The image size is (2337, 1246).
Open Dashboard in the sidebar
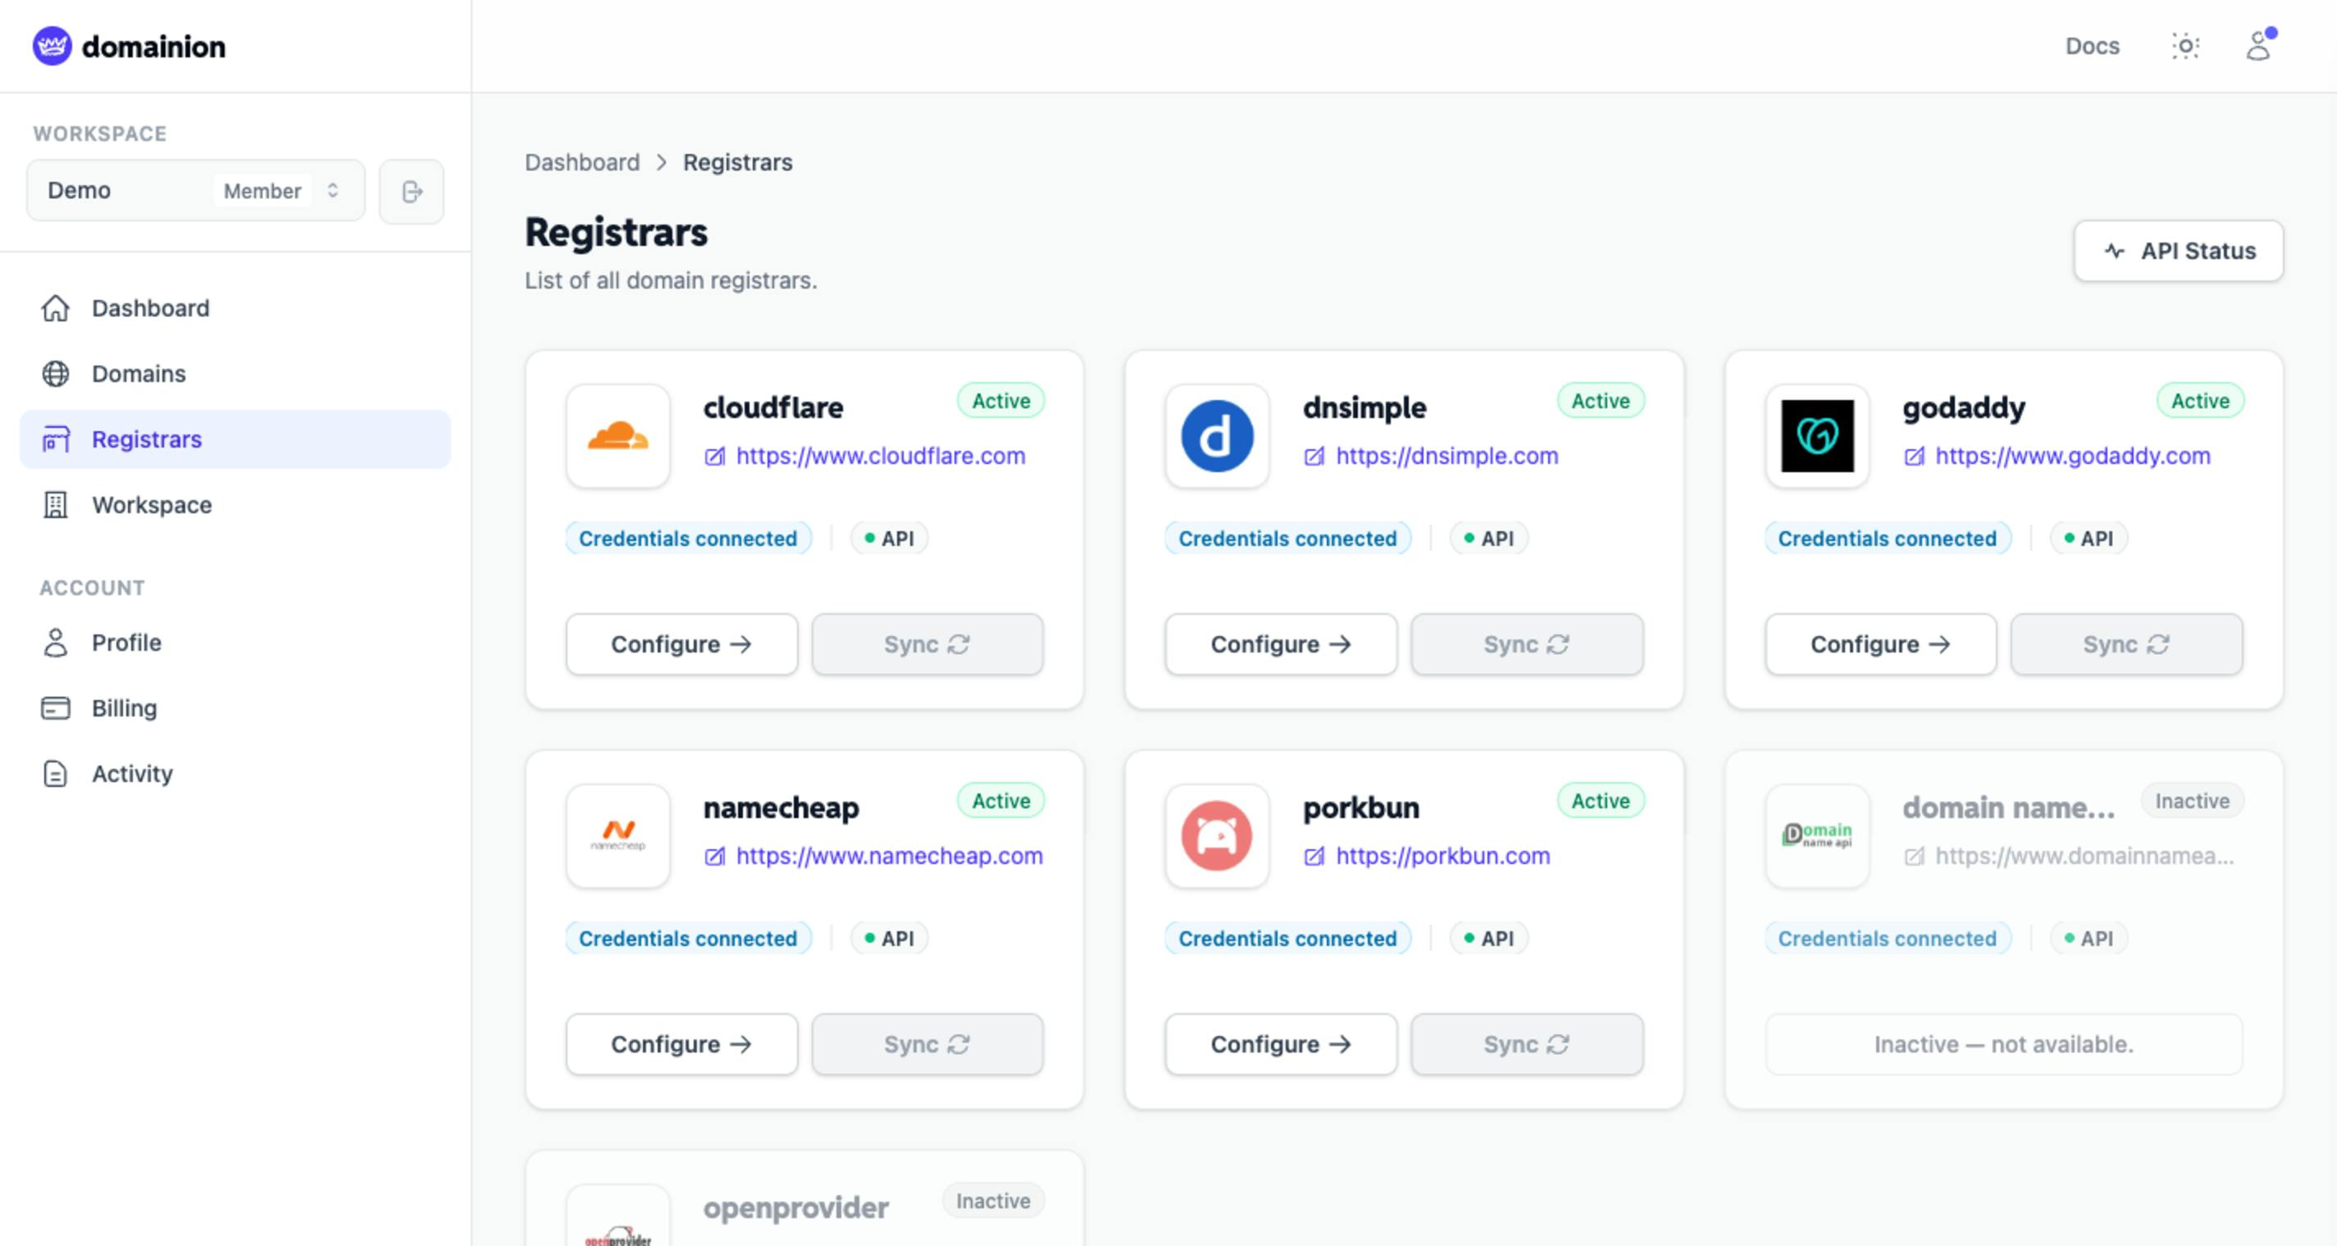pyautogui.click(x=235, y=308)
